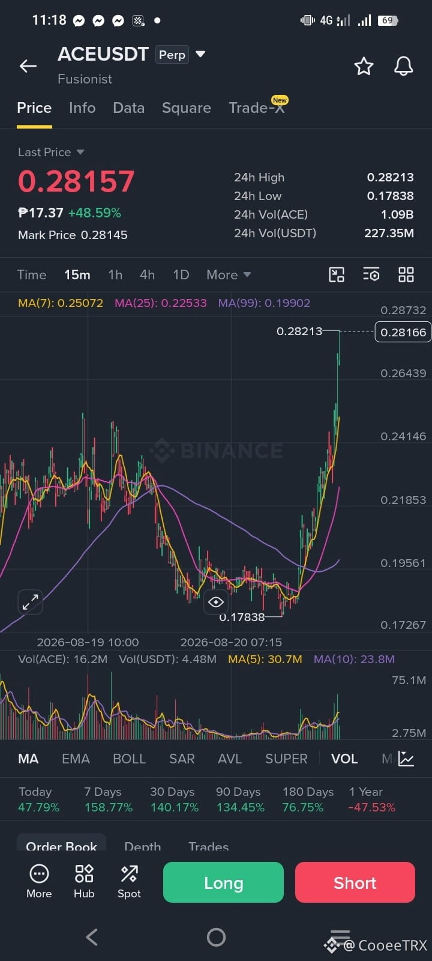Screen dimensions: 432x961
Task: Select the 1h interval
Action: coord(115,274)
